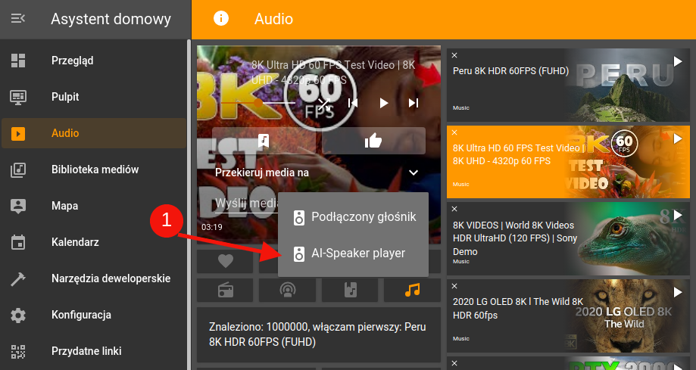Image resolution: width=696 pixels, height=370 pixels.
Task: Start playback with the player Play button
Action: [383, 103]
